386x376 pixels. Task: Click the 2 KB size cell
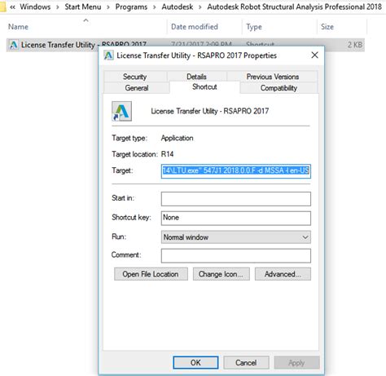click(355, 45)
